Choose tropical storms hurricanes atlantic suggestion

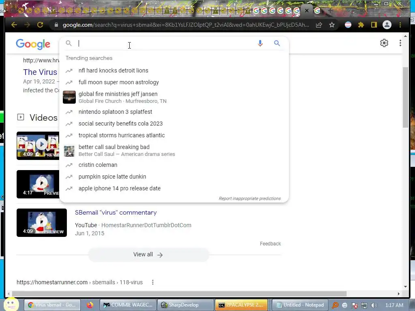pyautogui.click(x=122, y=135)
